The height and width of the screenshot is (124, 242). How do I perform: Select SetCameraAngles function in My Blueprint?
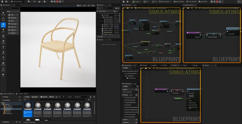(x=130, y=100)
